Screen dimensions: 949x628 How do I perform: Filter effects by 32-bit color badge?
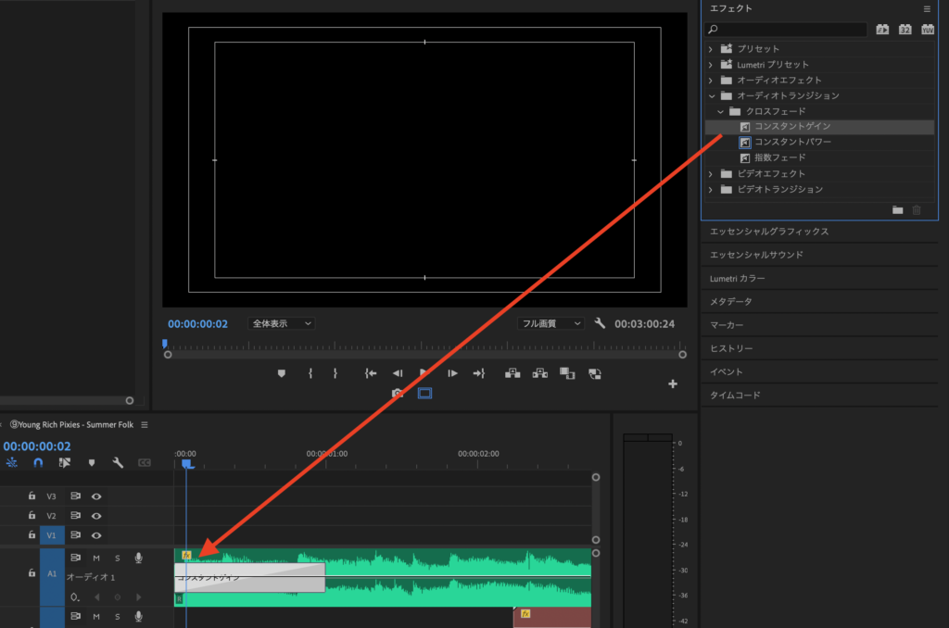tap(905, 30)
